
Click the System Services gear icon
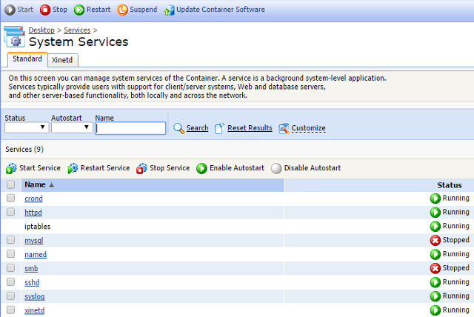point(14,37)
